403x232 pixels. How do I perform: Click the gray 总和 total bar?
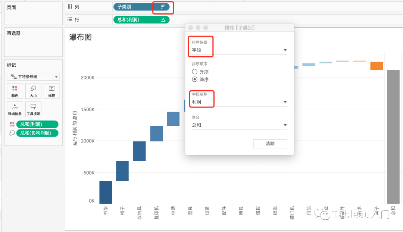394,137
